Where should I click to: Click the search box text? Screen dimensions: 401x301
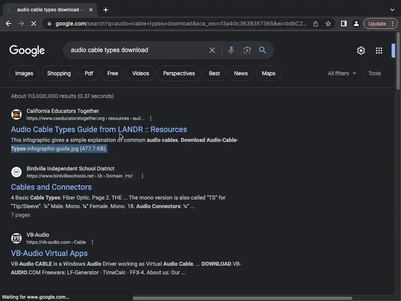pos(110,50)
